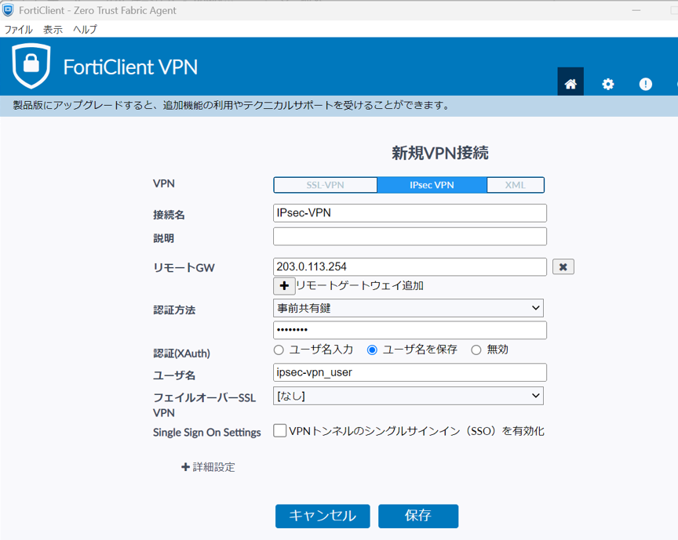678x540 pixels.
Task: Click the empty 説明 input field
Action: coord(410,237)
